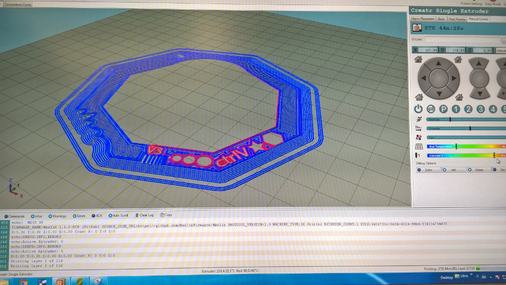Screen dimensions: 506x285
Task: Click the Park (P) button
Action: coord(443,109)
